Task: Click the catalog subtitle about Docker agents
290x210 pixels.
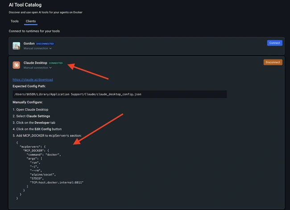Action: click(46, 12)
